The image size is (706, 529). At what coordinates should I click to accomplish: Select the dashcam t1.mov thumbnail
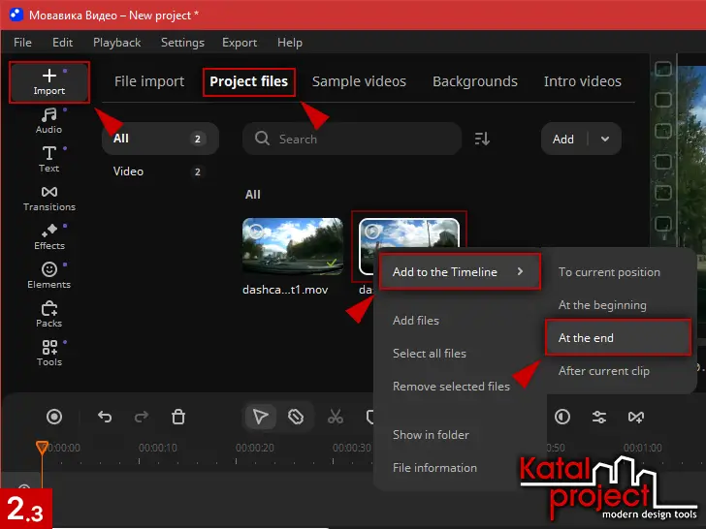[x=292, y=245]
